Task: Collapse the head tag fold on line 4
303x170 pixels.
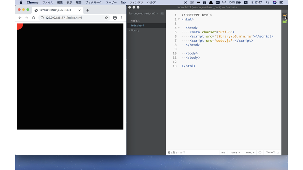Action: [179, 28]
